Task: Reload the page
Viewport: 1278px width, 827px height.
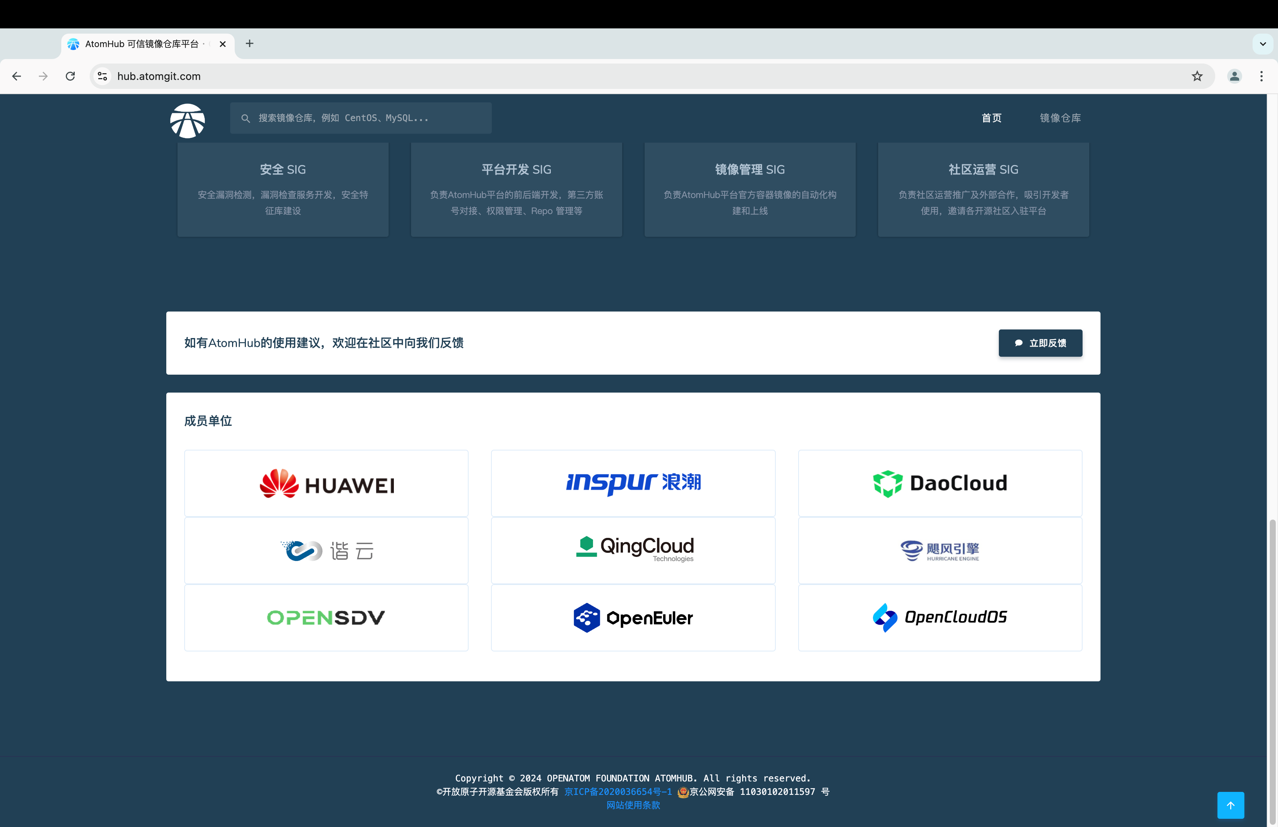Action: [x=70, y=76]
